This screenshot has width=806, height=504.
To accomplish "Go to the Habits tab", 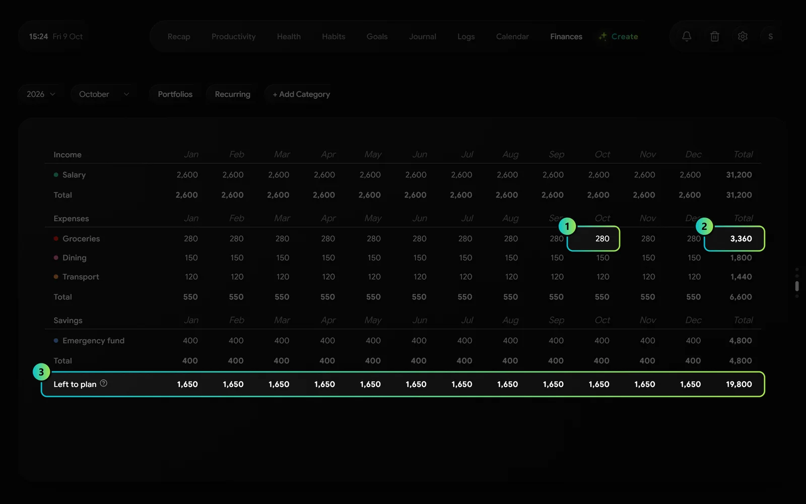I will [333, 36].
